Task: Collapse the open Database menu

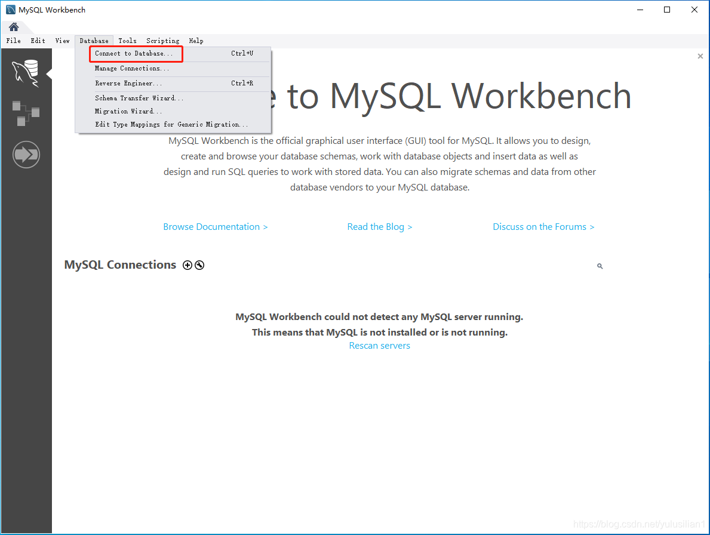Action: [x=94, y=41]
